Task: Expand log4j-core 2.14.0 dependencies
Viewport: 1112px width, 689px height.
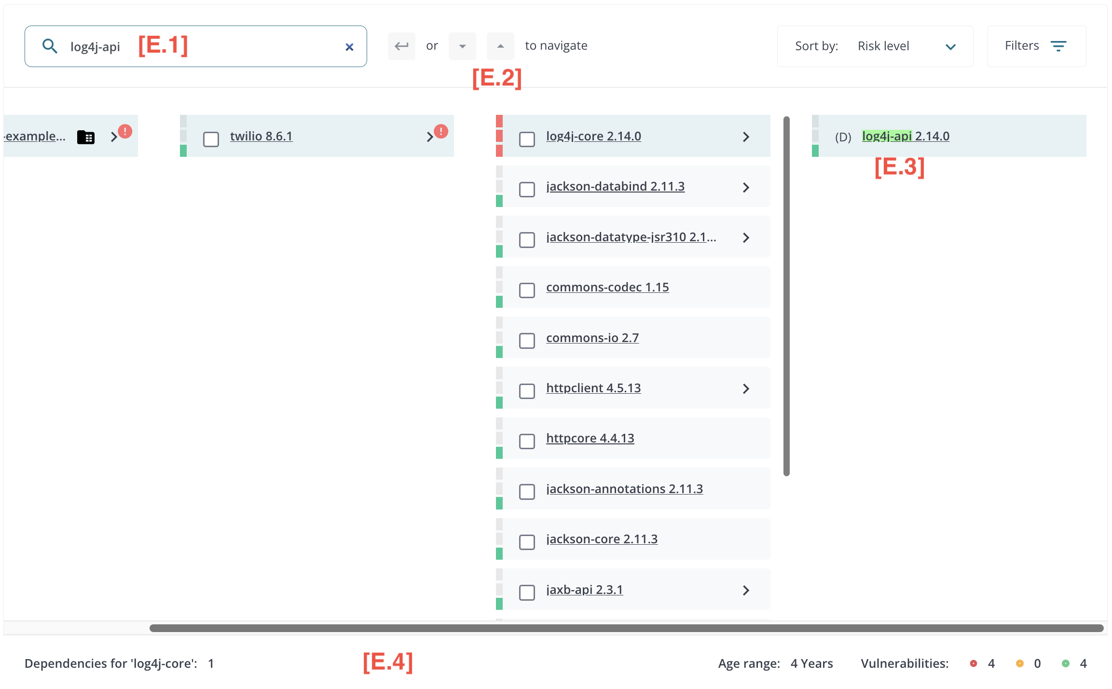Action: 746,137
